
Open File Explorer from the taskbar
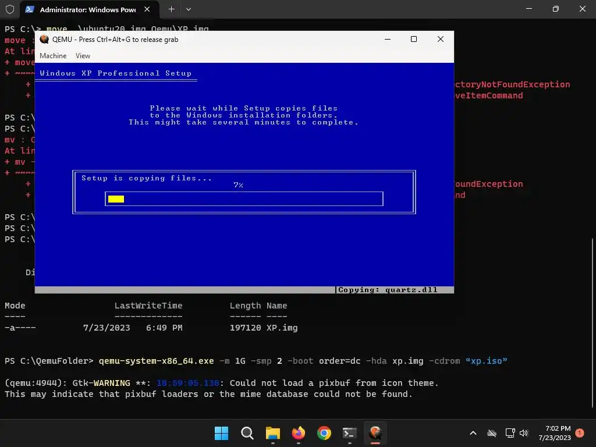272,433
